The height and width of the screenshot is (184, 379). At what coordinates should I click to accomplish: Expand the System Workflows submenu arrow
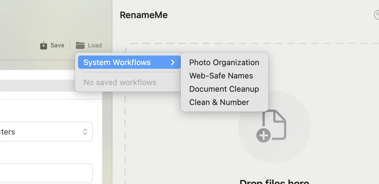coord(173,62)
